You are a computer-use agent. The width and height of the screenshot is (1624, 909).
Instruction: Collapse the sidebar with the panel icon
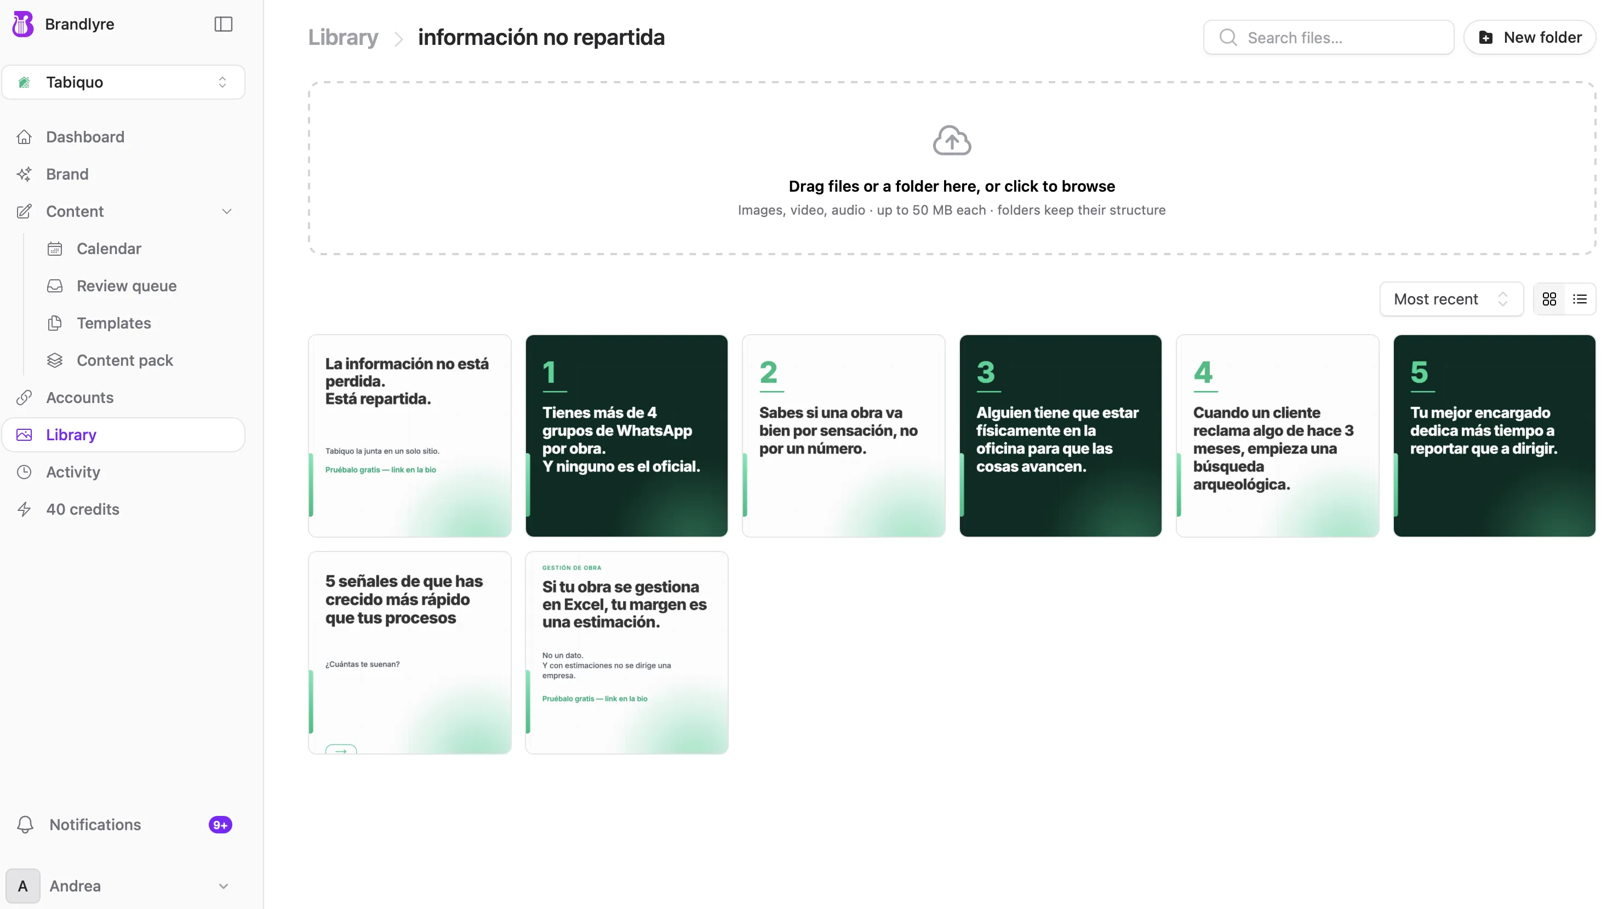point(223,24)
